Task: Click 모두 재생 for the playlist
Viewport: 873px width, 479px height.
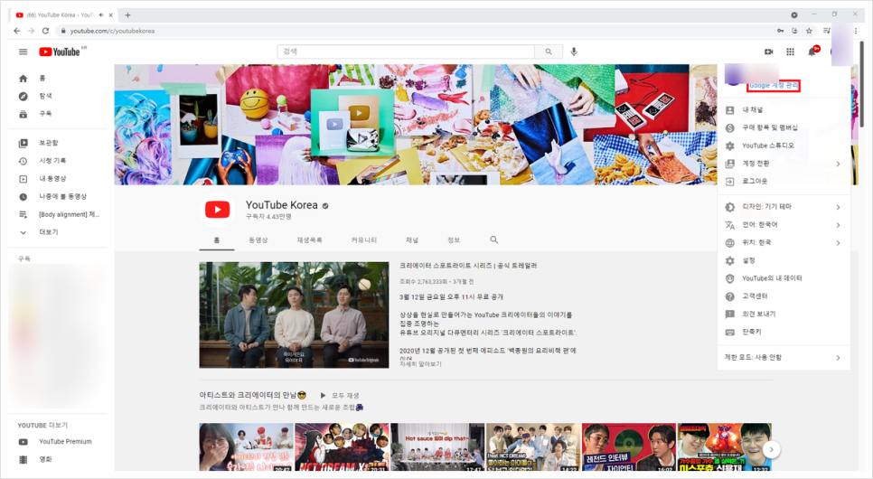Action: (x=340, y=396)
